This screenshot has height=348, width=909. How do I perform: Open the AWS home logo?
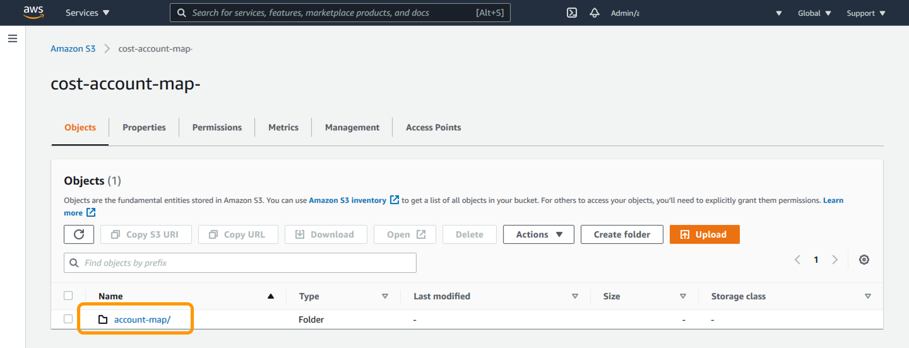tap(33, 12)
